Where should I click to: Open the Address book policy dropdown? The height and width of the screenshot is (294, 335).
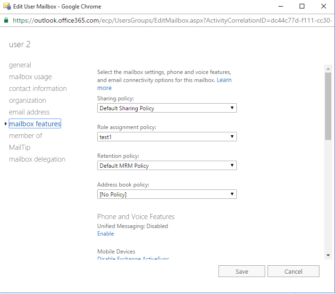pos(167,194)
